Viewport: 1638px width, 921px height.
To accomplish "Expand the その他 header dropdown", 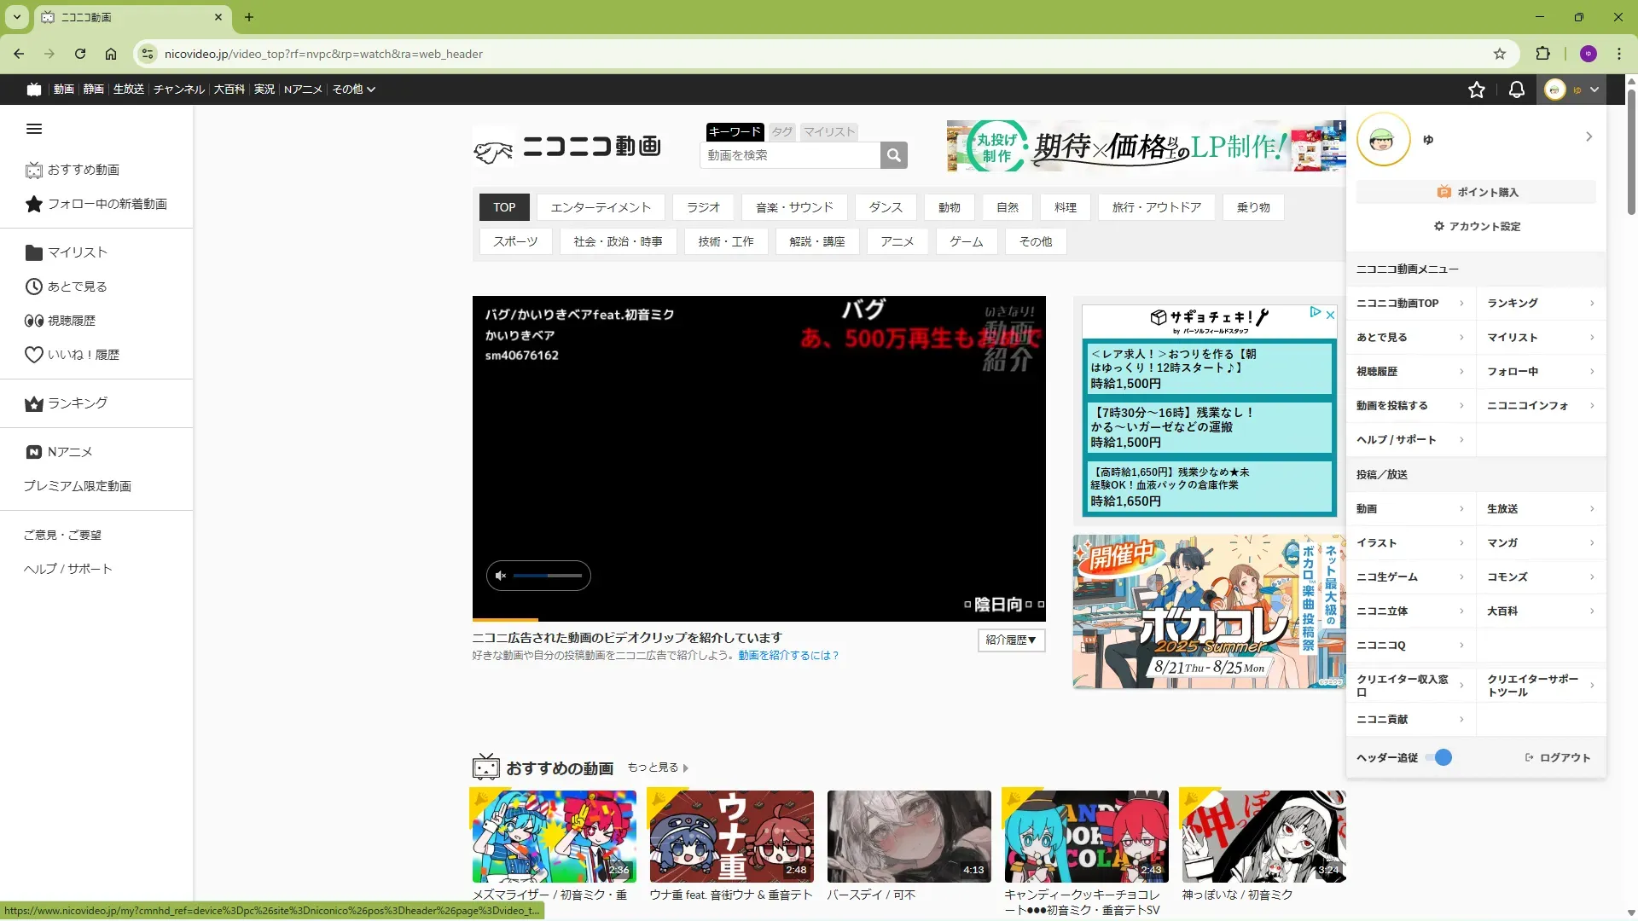I will [x=353, y=90].
